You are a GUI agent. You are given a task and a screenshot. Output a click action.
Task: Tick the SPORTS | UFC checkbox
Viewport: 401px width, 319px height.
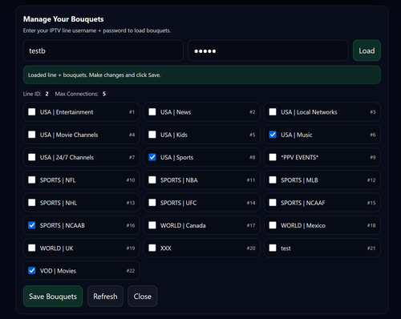(152, 203)
